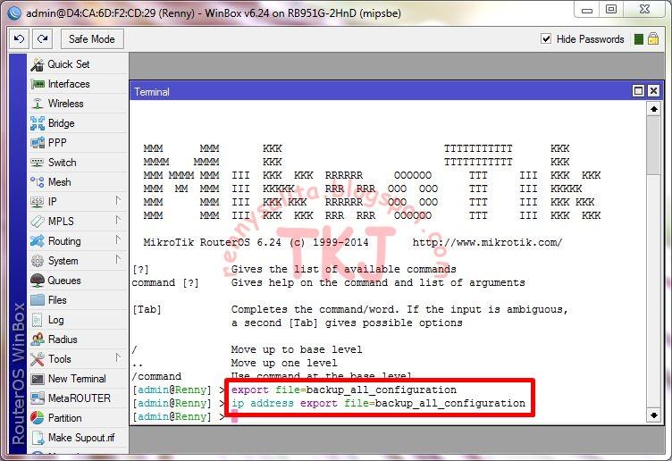The height and width of the screenshot is (461, 672).
Task: Open Interfaces icon in sidebar
Action: point(38,84)
